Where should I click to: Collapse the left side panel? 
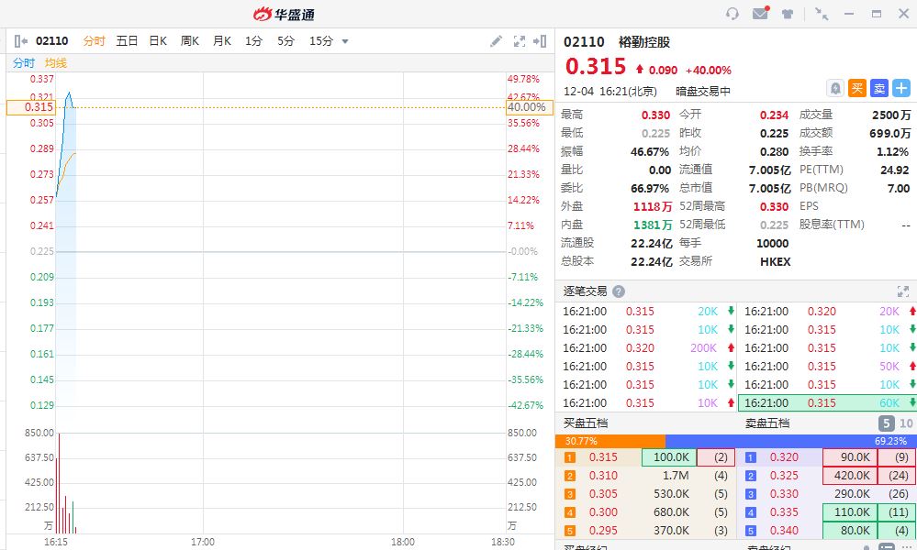point(20,41)
